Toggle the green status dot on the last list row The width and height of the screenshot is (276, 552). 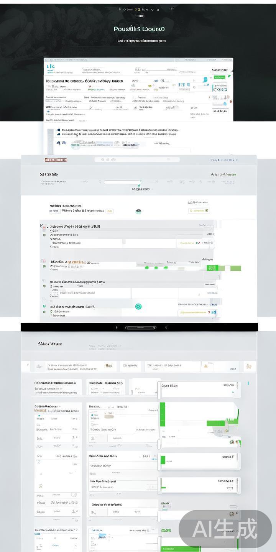(x=44, y=312)
